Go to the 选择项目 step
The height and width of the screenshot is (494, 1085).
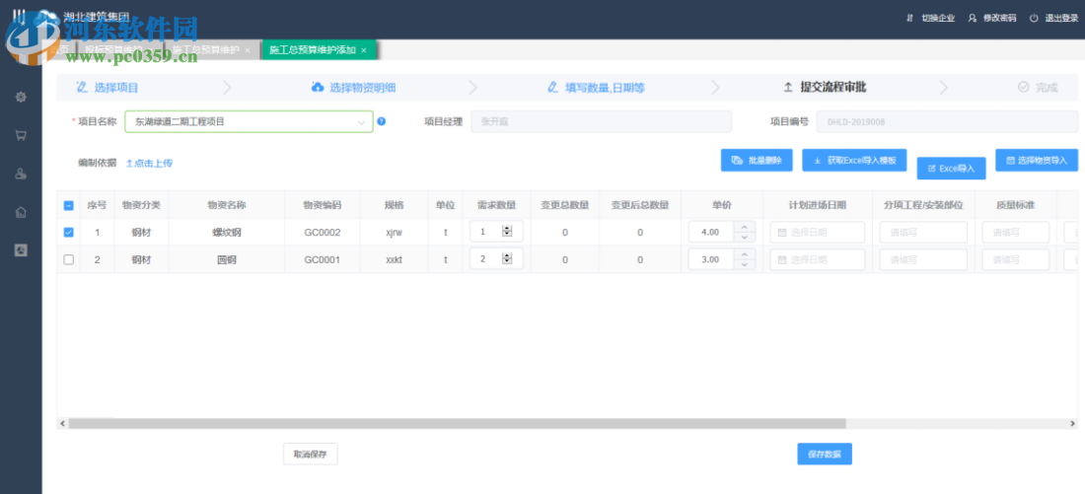(x=108, y=87)
